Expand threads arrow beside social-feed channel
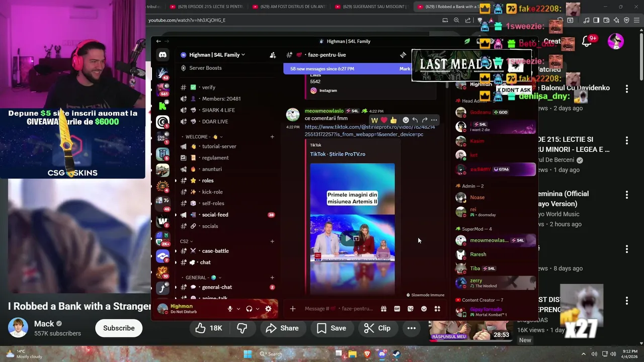 click(176, 215)
